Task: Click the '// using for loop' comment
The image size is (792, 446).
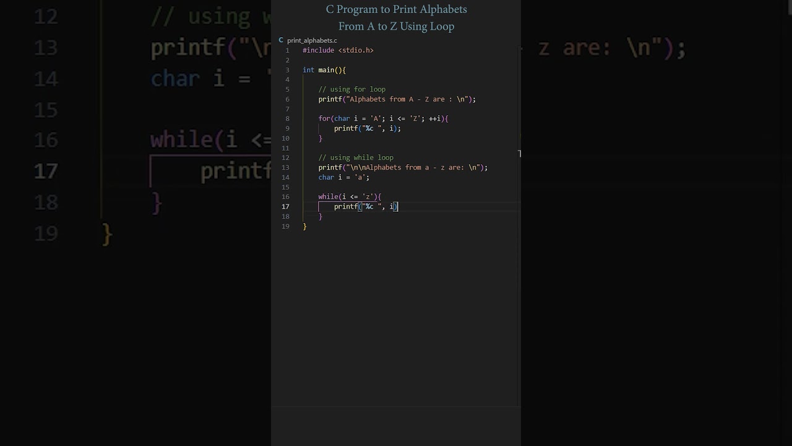Action: coord(351,89)
